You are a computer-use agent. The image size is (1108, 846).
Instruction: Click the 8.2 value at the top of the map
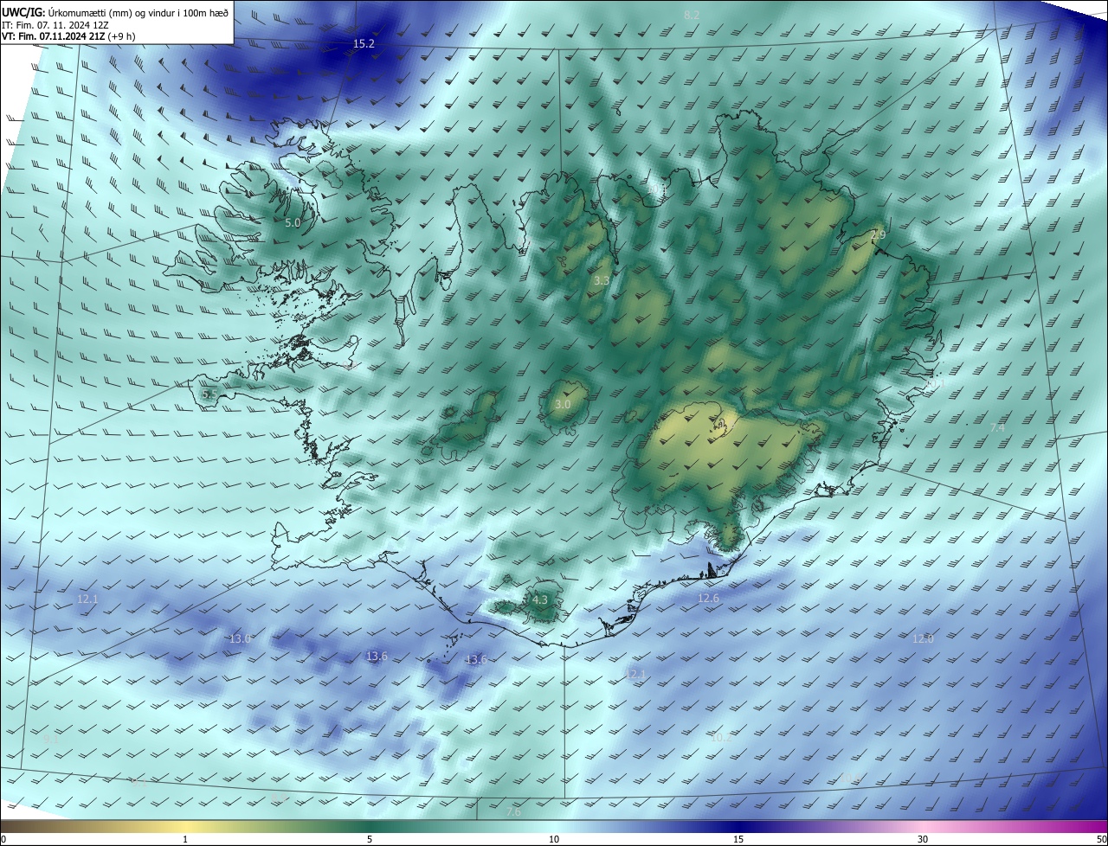coord(692,15)
